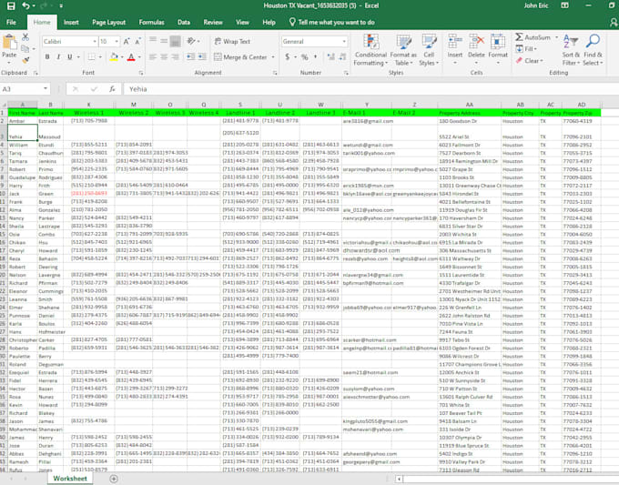The width and height of the screenshot is (619, 485).
Task: Toggle middle vertical alignment
Action: point(164,41)
